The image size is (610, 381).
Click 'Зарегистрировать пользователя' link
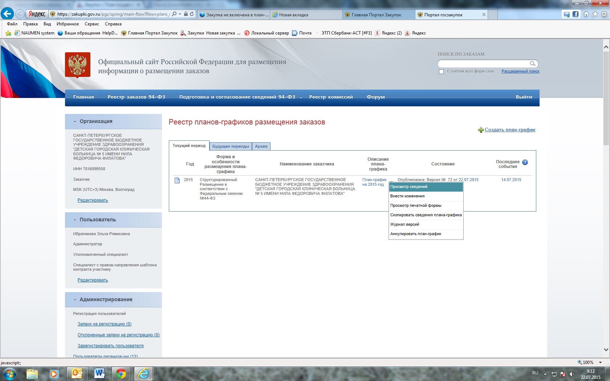[110, 346]
